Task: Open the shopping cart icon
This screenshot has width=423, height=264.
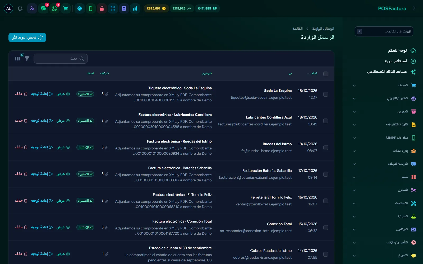Action: pos(66,8)
